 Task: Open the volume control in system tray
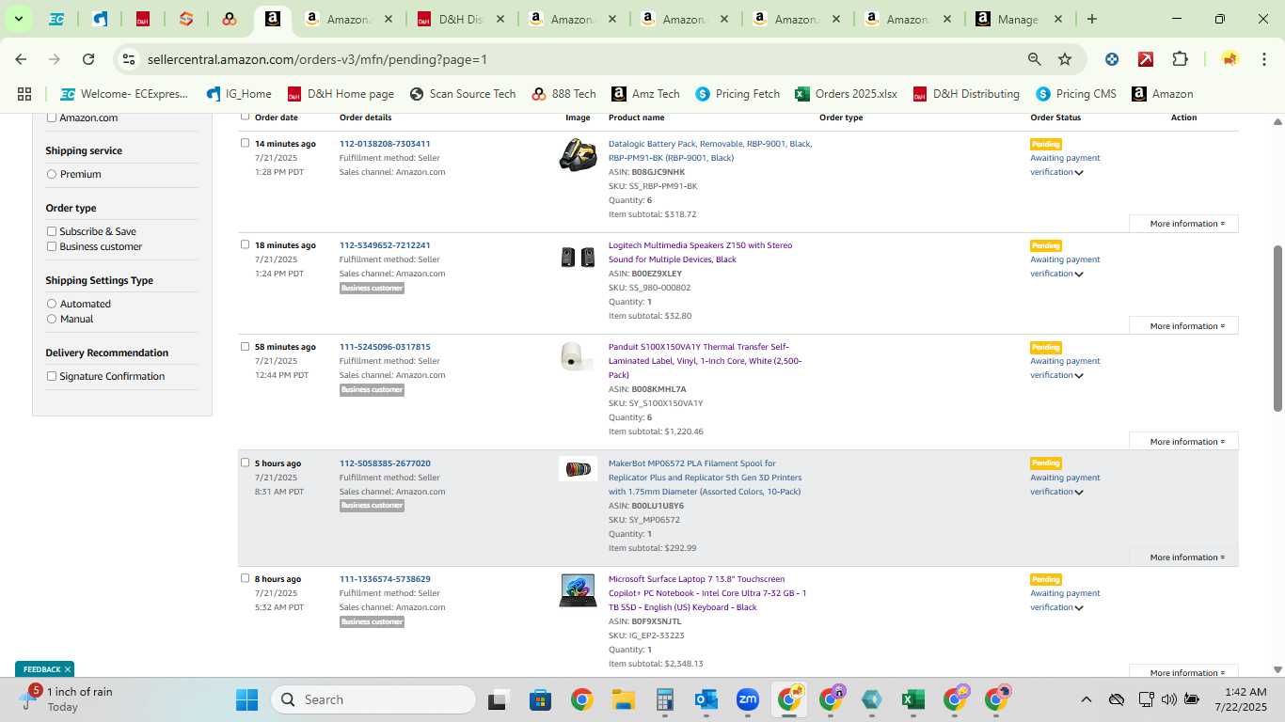pos(1168,699)
